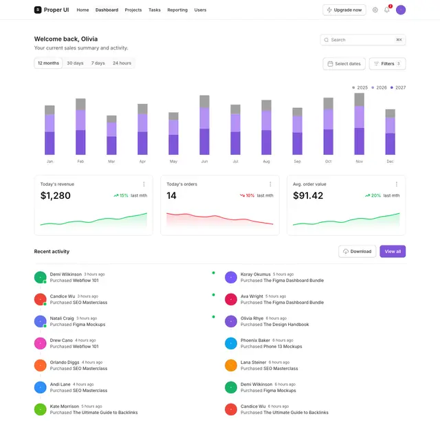Click the $91.42 average order value

click(x=308, y=195)
